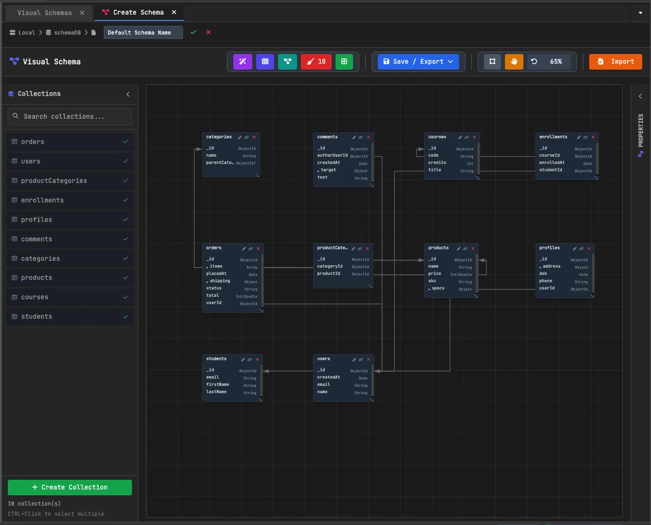The image size is (651, 525).
Task: Click the orange Import button
Action: coord(615,61)
